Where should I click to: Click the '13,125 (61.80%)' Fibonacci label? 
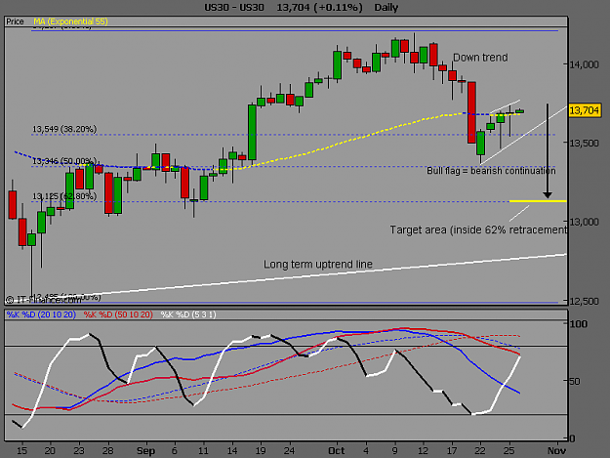pyautogui.click(x=64, y=196)
